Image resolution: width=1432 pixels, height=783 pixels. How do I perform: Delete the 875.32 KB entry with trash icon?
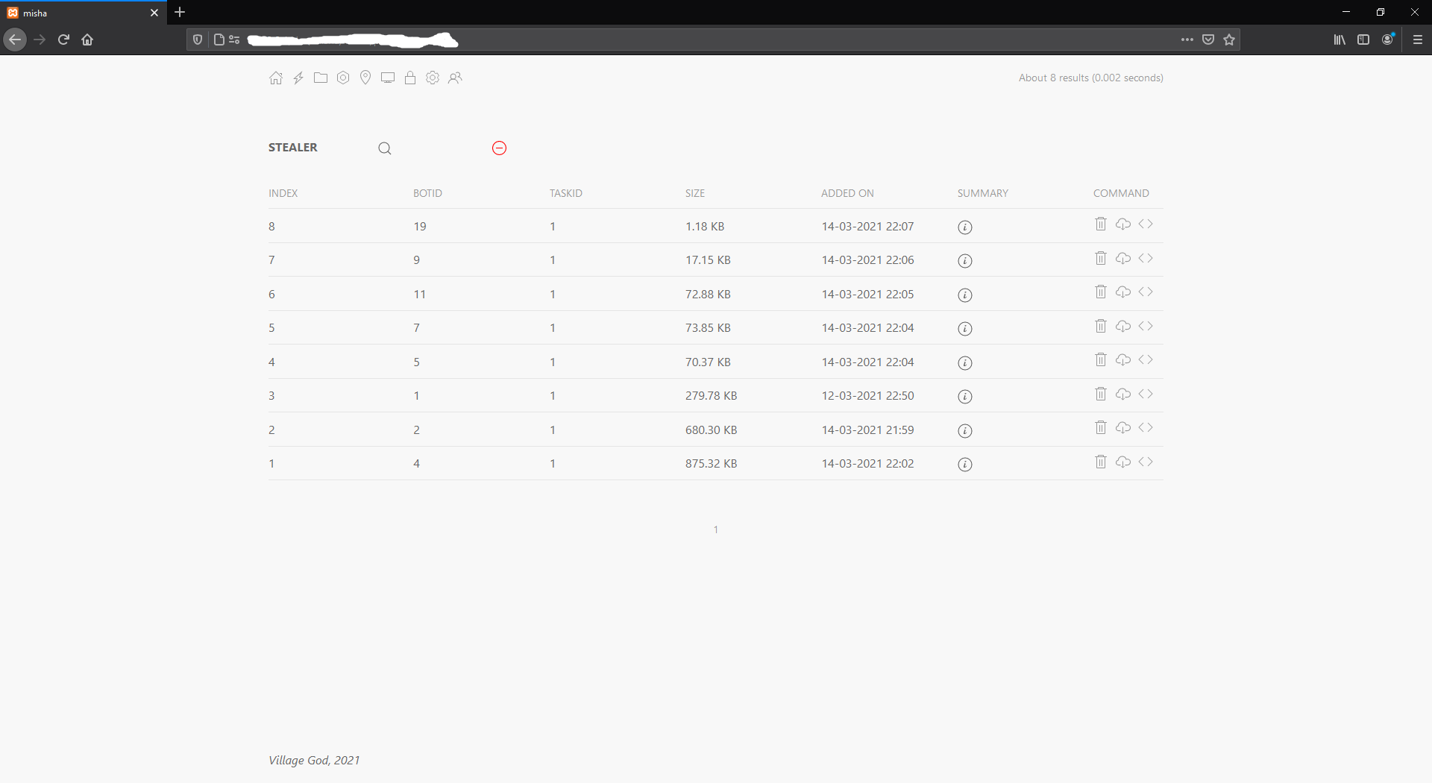[1101, 462]
